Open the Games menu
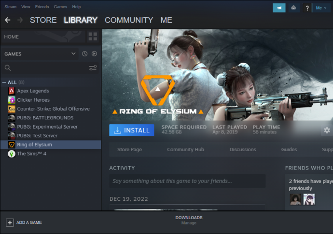The height and width of the screenshot is (234, 333). 60,7
